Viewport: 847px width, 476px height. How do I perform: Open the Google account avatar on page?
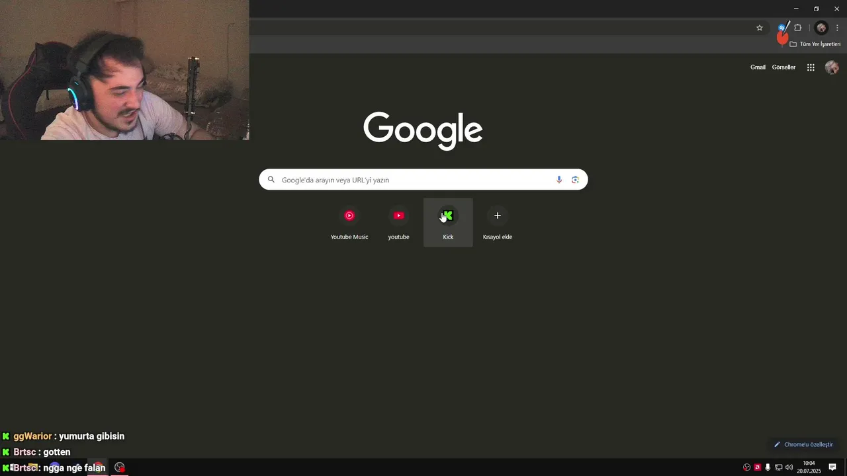coord(832,67)
